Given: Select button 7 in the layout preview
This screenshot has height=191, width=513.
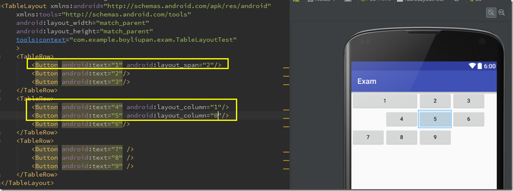Looking at the screenshot, I should pos(368,137).
